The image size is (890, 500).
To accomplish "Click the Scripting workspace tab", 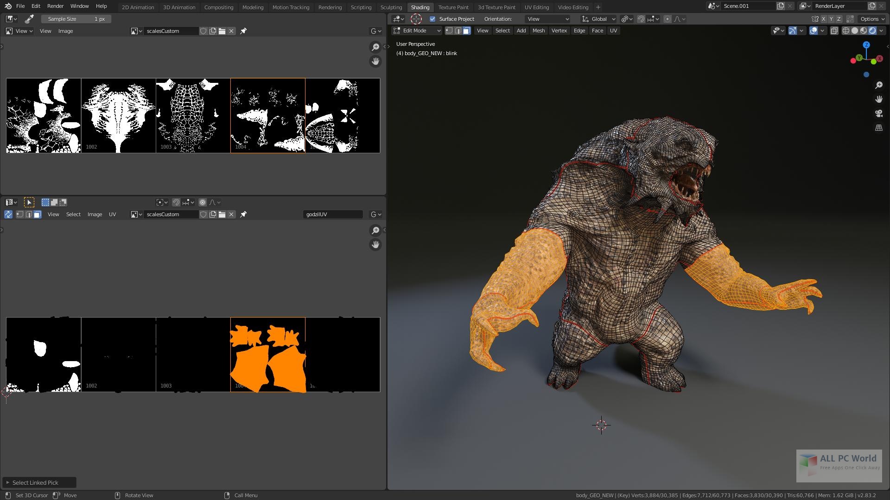I will click(x=361, y=7).
